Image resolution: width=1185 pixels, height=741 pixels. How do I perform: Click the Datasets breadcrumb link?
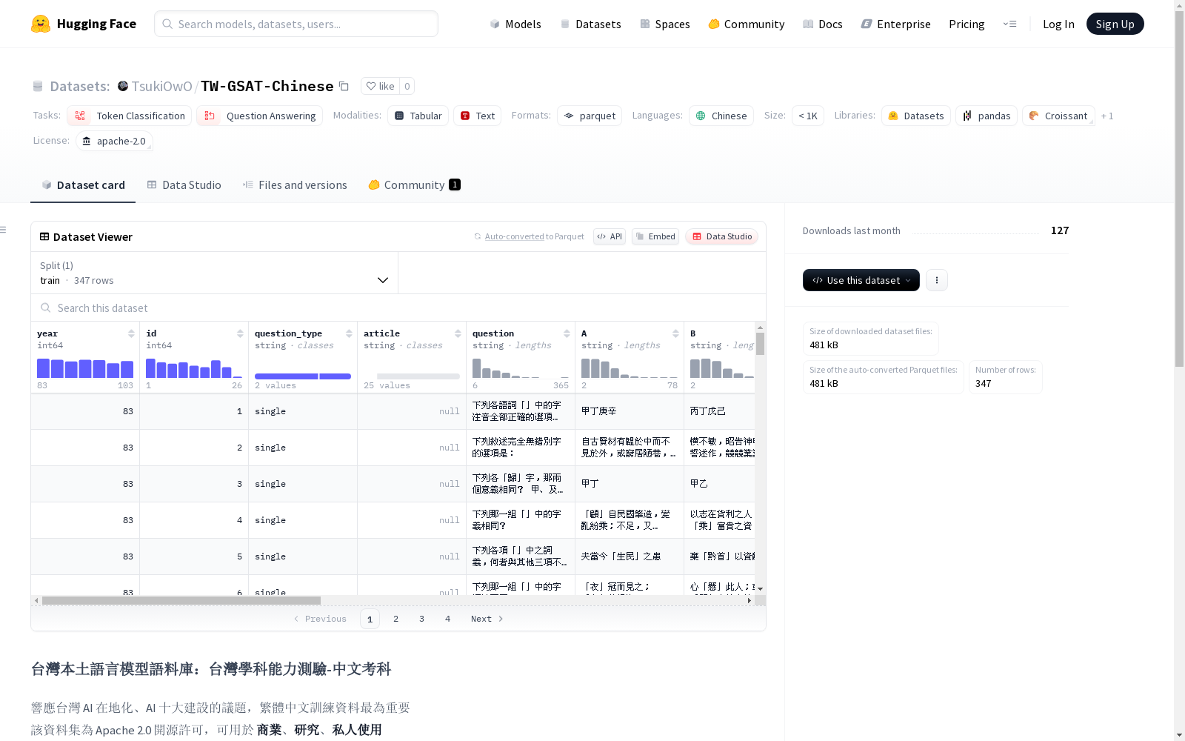pos(79,86)
